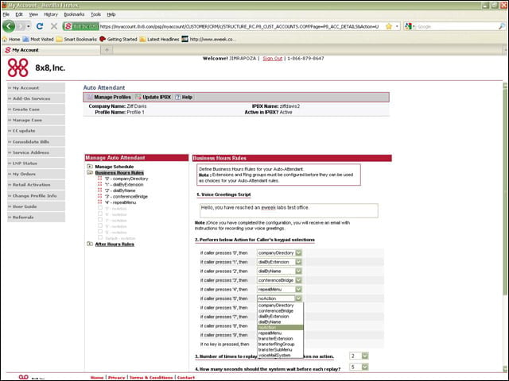Open the Smart Bookmarks folder

pos(76,39)
